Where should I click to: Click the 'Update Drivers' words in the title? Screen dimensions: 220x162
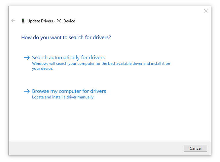click(40, 21)
